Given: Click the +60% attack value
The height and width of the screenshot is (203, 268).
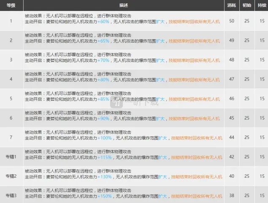Looking at the screenshot, I should (x=103, y=21).
